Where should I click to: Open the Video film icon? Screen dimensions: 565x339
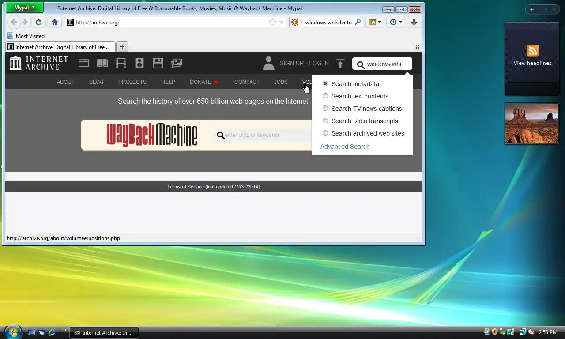point(121,63)
